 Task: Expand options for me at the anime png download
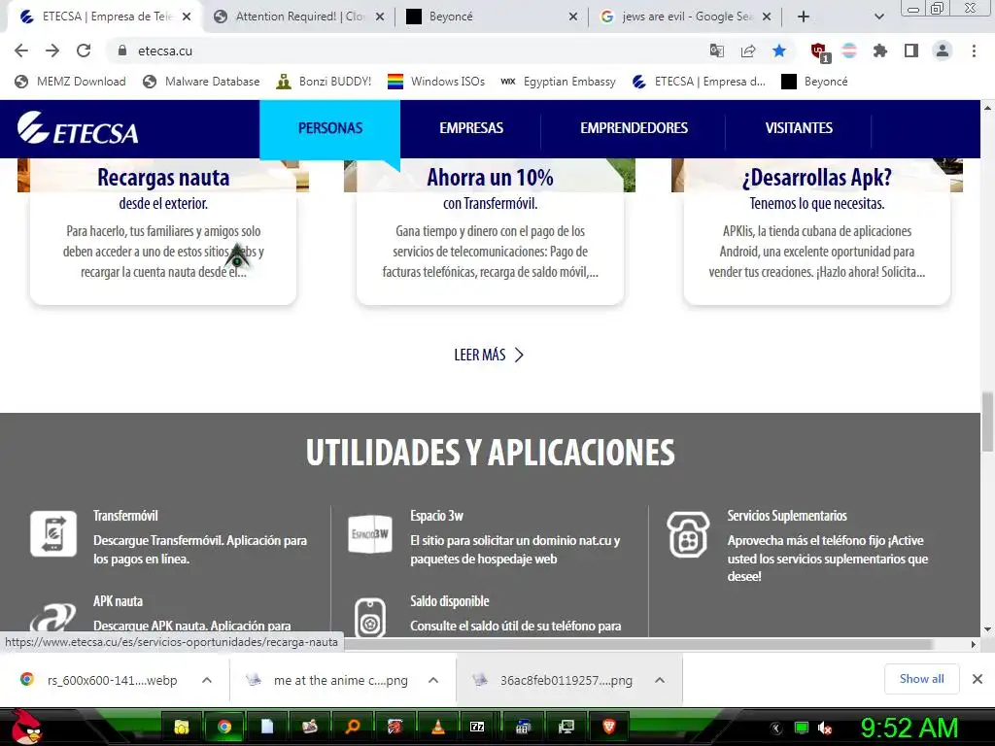(433, 680)
